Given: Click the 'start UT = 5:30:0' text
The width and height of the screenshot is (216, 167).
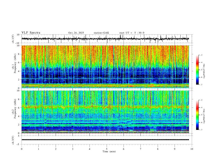Looking at the screenshot, I should click(x=132, y=33).
